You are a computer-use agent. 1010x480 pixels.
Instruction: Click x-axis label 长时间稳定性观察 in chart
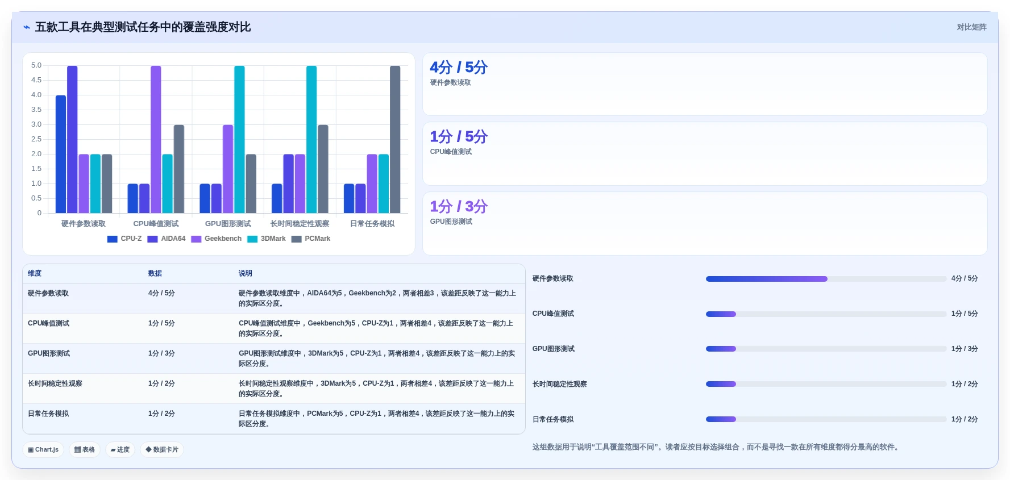coord(300,224)
